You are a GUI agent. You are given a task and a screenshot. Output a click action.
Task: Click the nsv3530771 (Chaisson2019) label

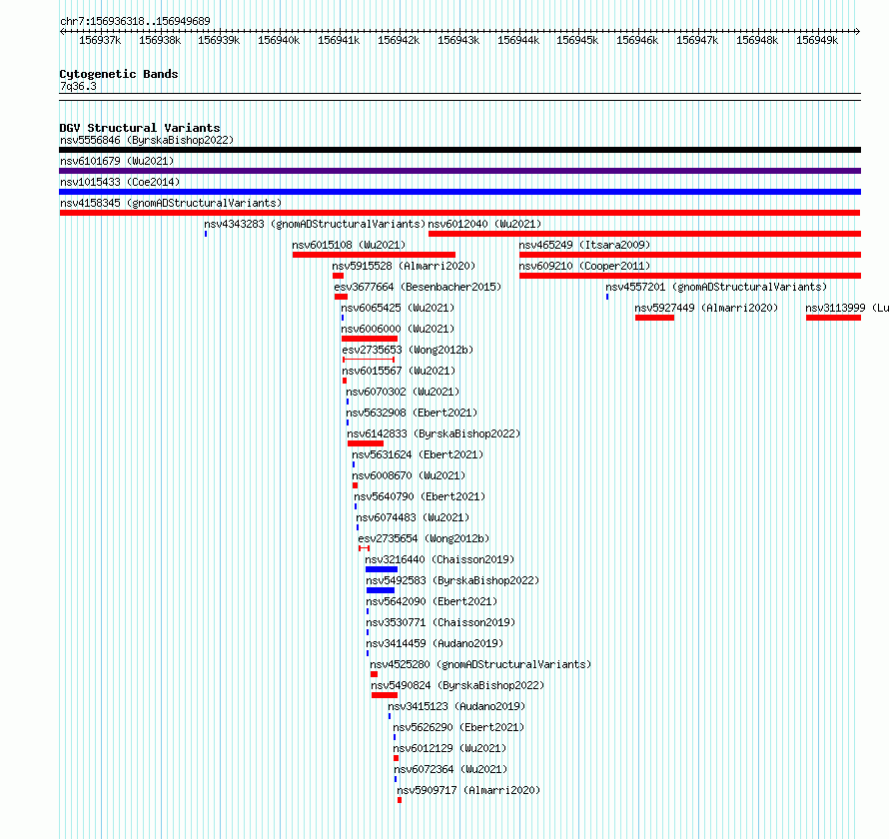[441, 622]
